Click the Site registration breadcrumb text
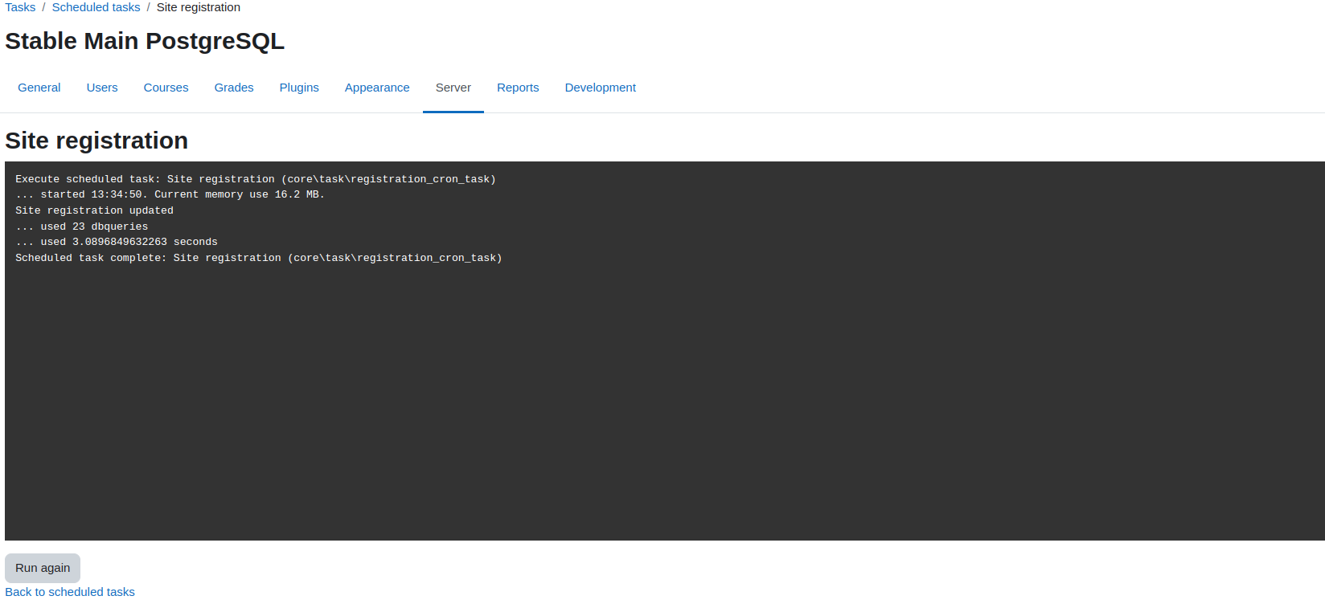 click(x=199, y=7)
